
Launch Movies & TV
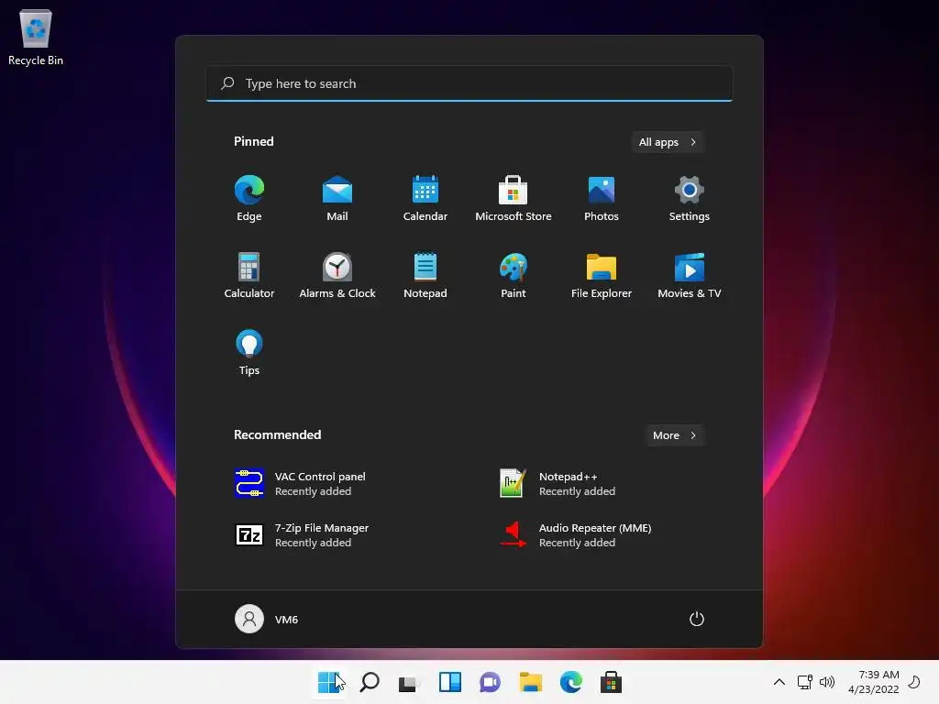[690, 275]
